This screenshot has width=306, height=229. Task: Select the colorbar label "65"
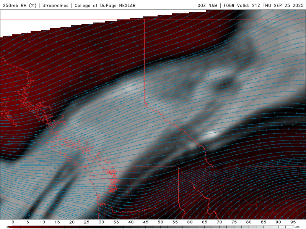point(205,222)
